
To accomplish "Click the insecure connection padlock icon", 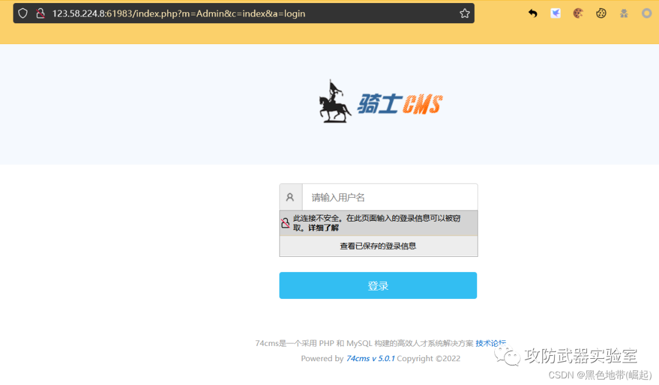I will click(x=40, y=13).
